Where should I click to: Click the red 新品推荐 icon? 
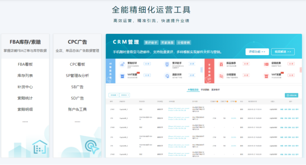point(221,64)
